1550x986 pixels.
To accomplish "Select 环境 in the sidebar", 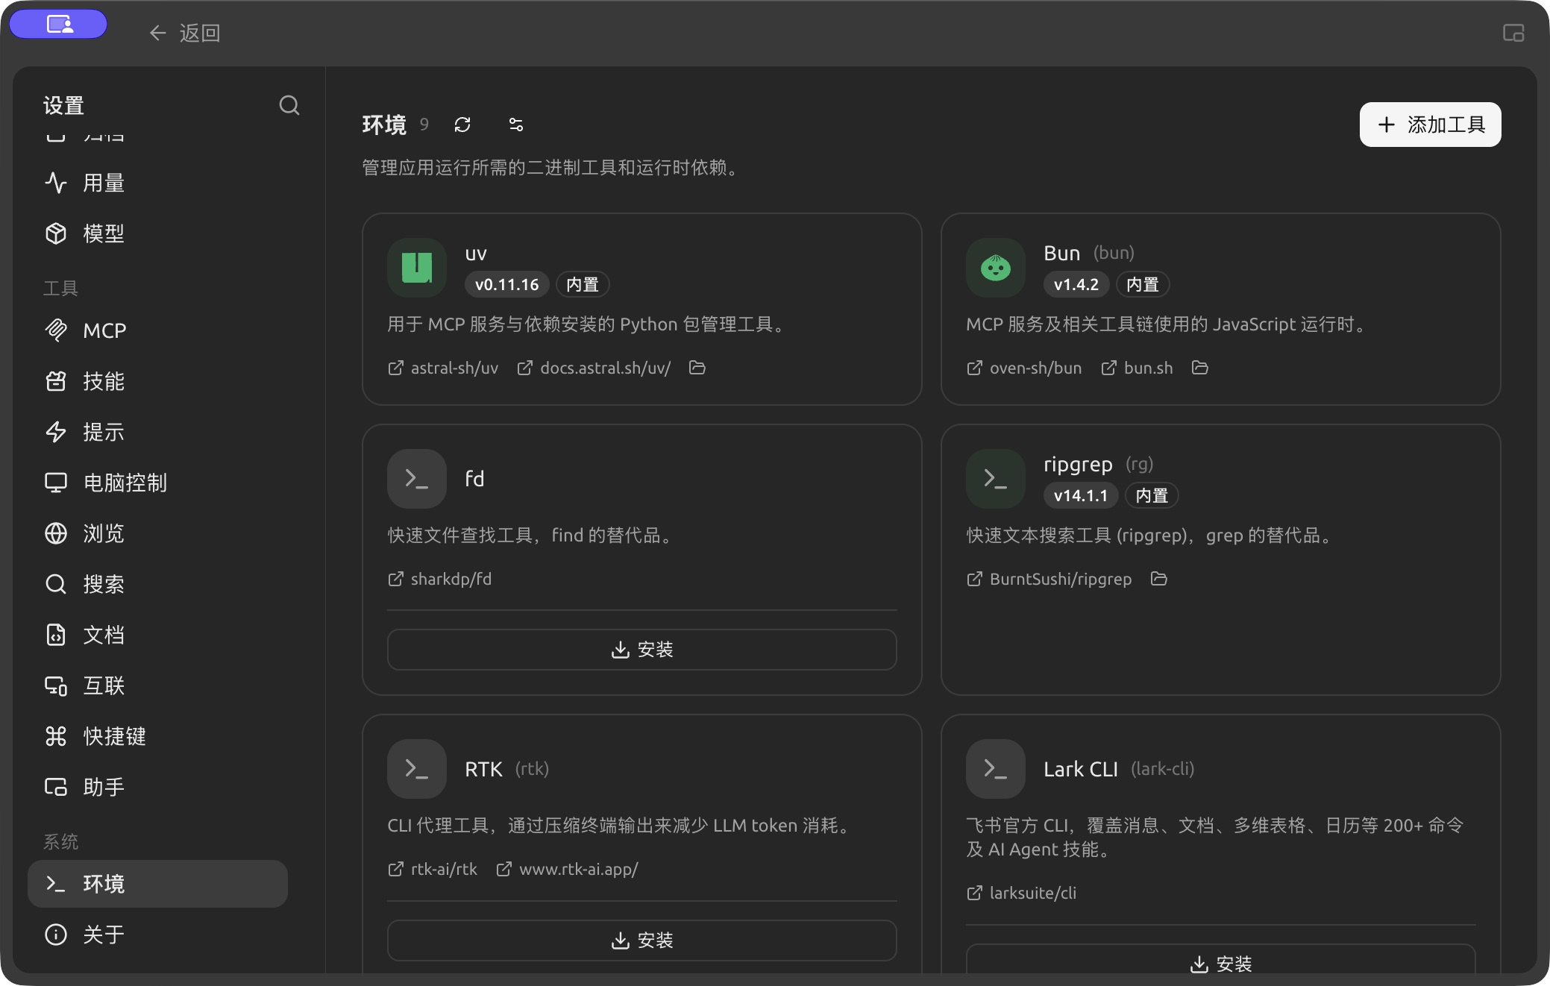I will coord(157,884).
